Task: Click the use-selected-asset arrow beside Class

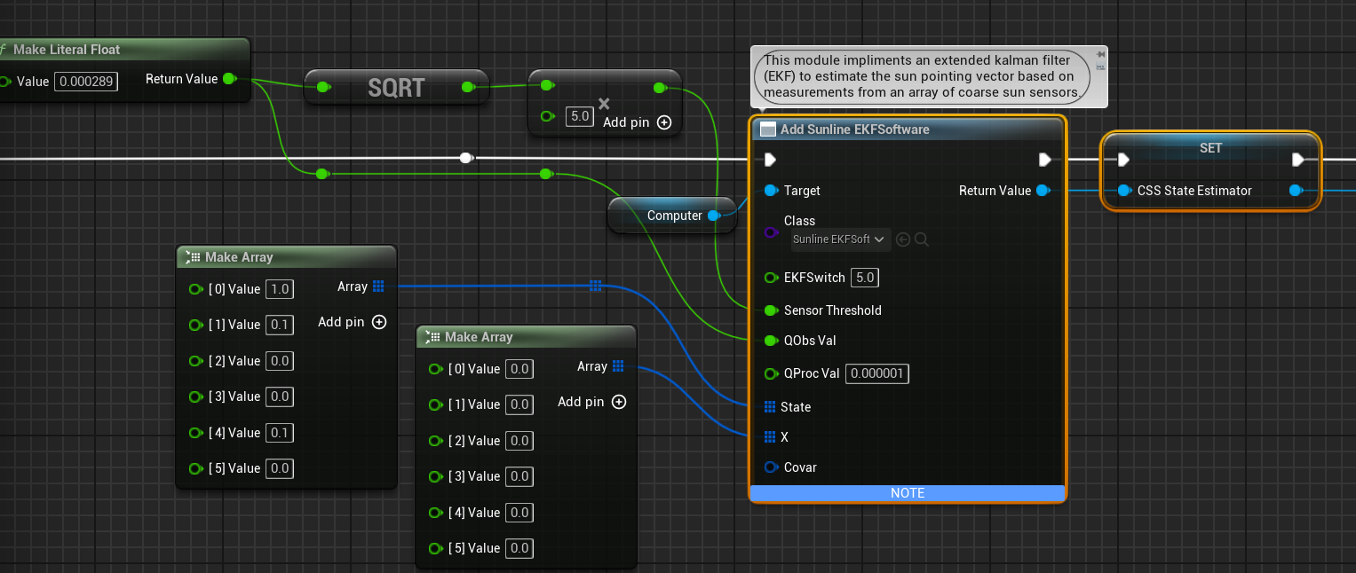Action: pos(903,239)
